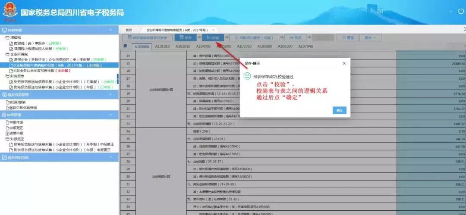Viewport: 466px width, 215px height.
Task: Click the power/logout icon in header
Action: coord(460,11)
